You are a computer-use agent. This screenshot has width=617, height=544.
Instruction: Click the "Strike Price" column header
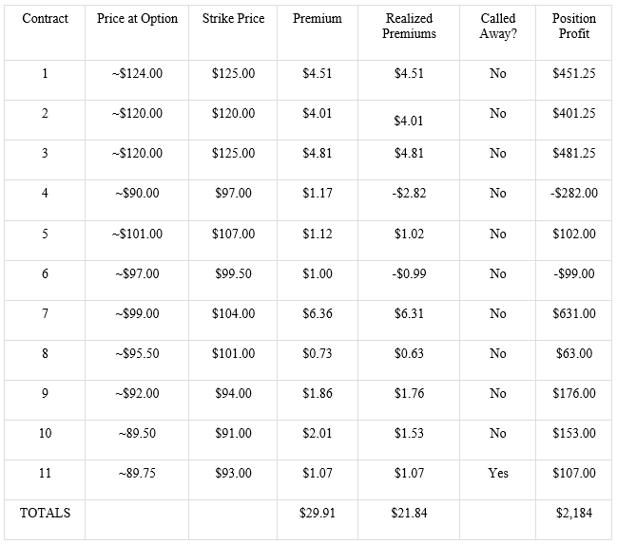[x=233, y=19]
